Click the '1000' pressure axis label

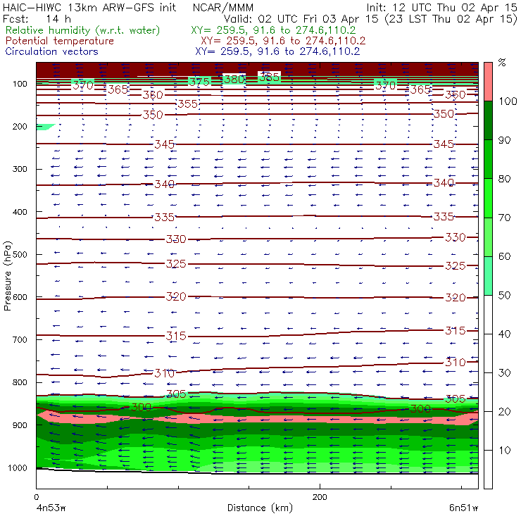pyautogui.click(x=18, y=467)
